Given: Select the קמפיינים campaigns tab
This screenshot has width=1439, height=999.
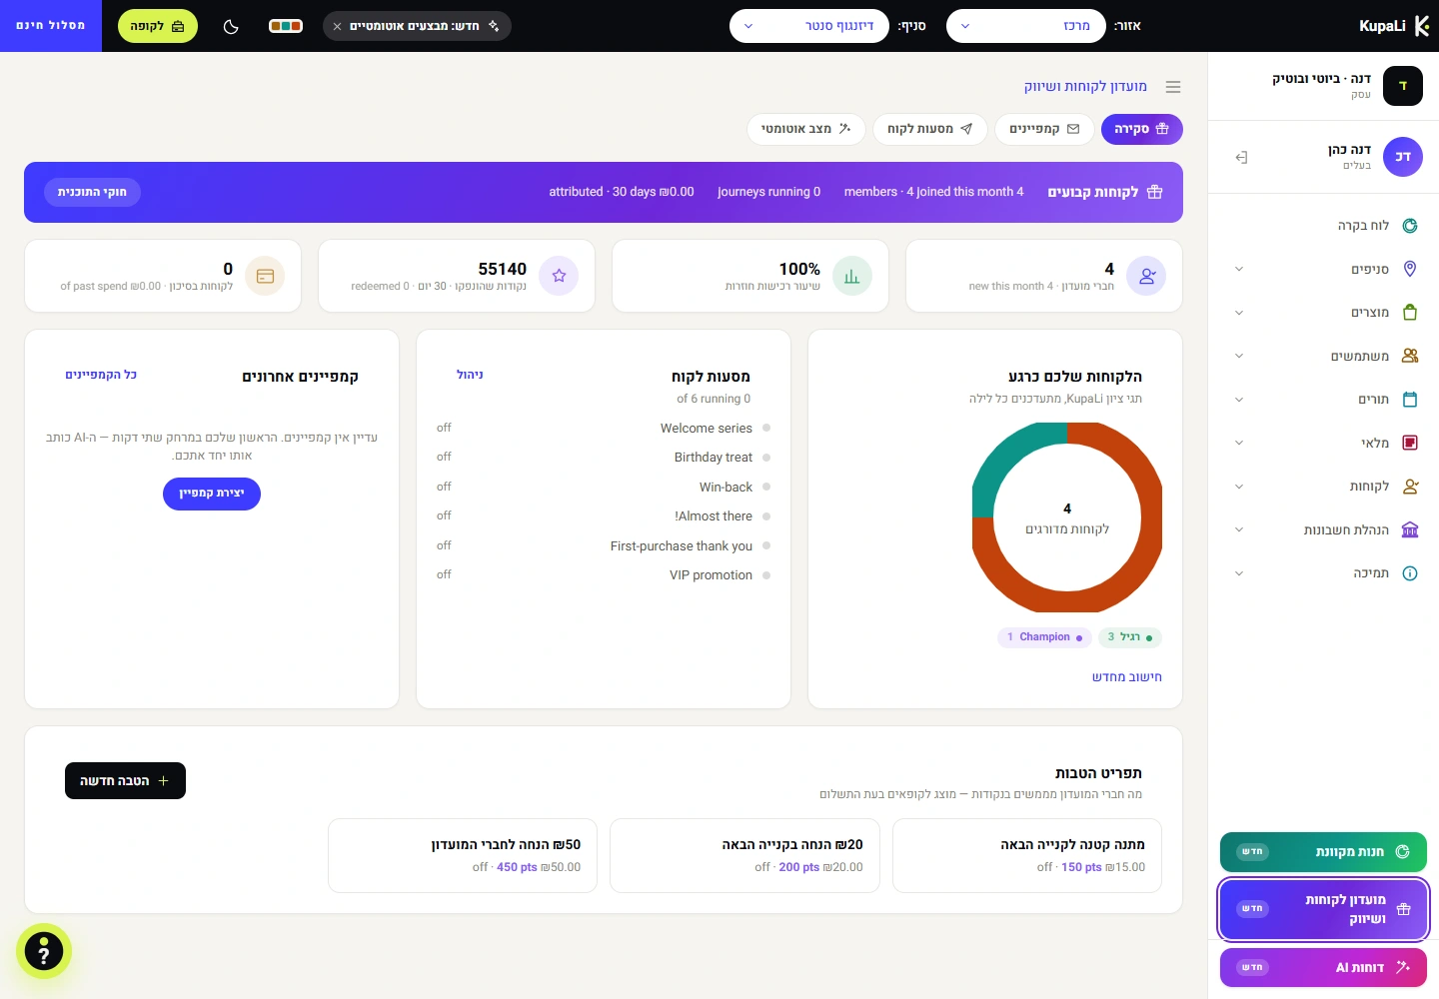Looking at the screenshot, I should click(1044, 129).
